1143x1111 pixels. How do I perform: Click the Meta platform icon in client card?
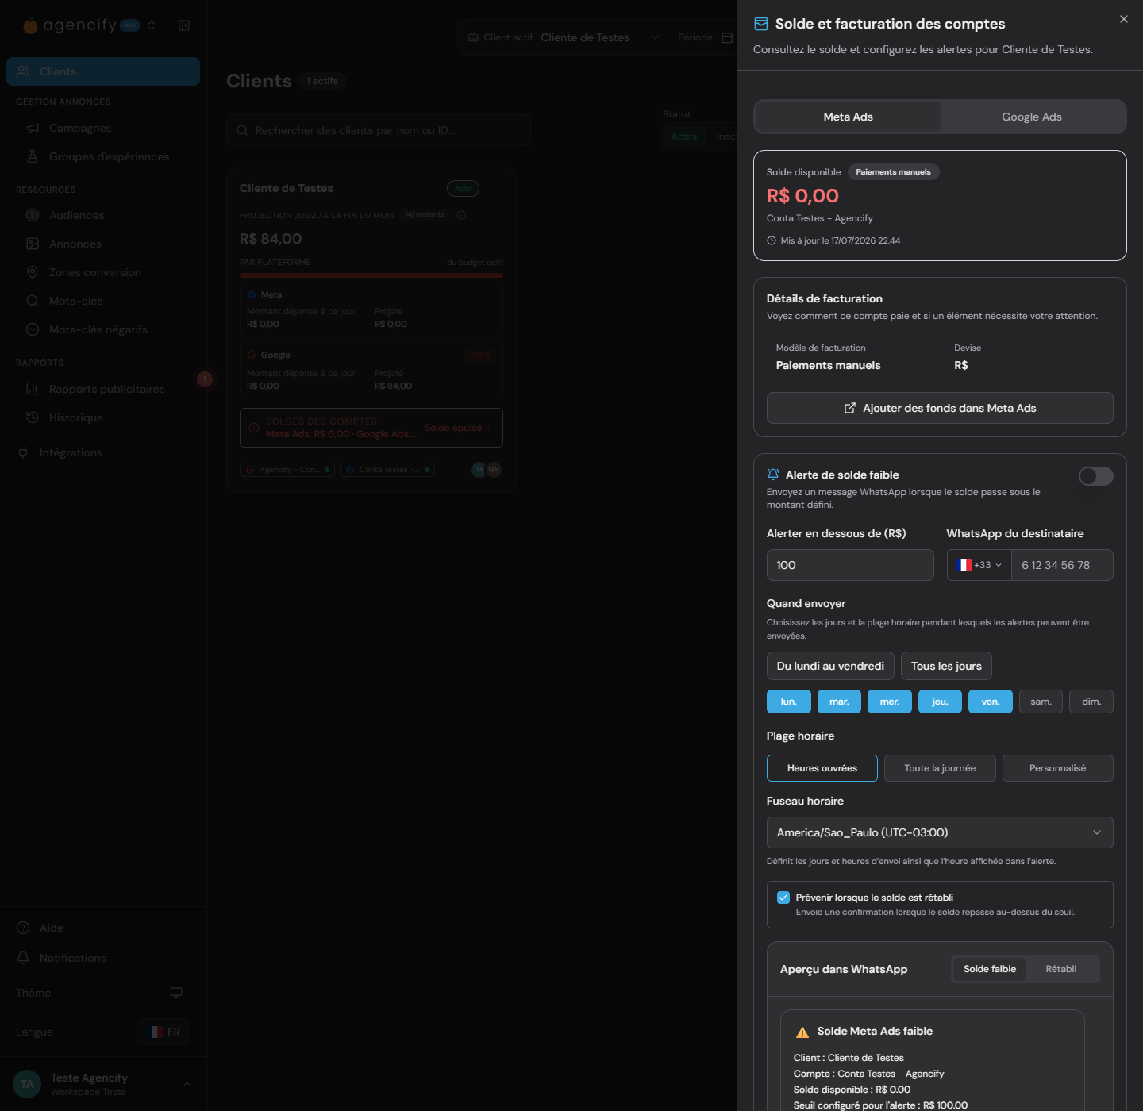(x=252, y=294)
